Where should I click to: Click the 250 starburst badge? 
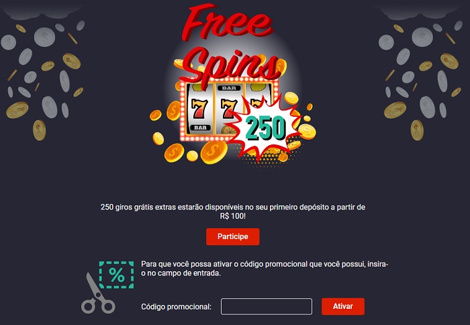[x=265, y=128]
